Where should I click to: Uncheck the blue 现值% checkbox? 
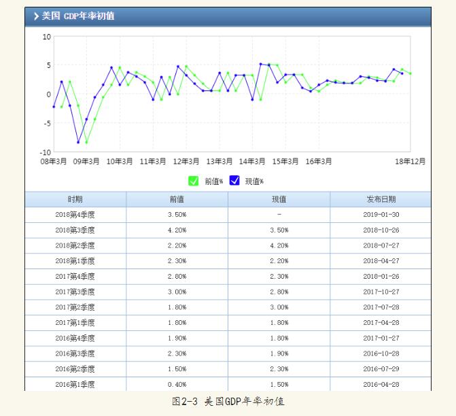click(234, 181)
